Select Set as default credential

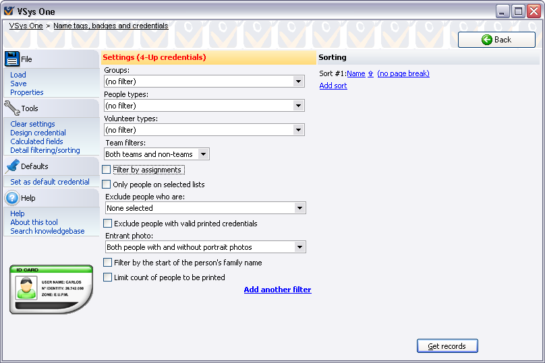[x=50, y=182]
